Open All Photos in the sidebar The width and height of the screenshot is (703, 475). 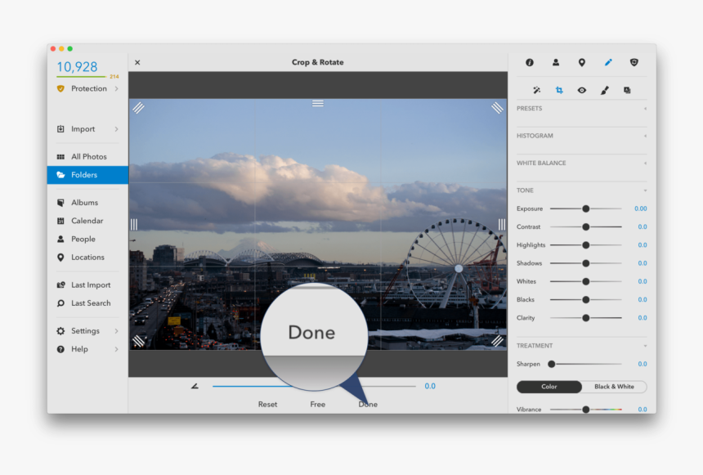88,156
